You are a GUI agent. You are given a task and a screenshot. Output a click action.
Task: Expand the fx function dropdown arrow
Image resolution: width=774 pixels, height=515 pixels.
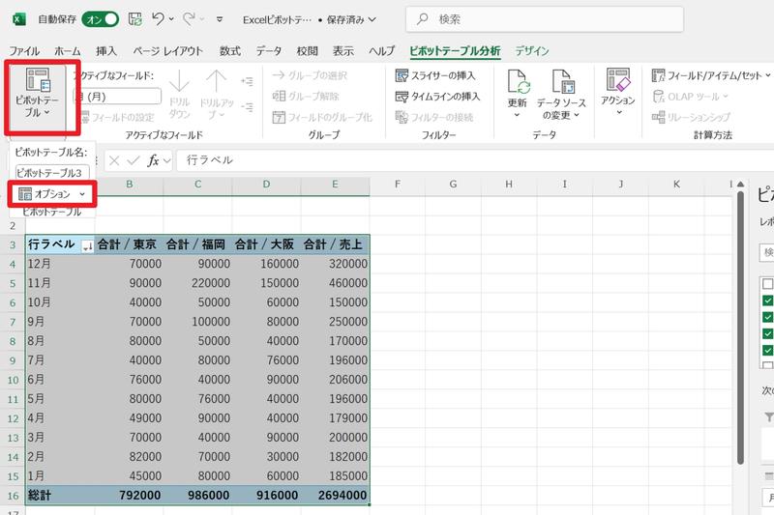[x=166, y=160]
